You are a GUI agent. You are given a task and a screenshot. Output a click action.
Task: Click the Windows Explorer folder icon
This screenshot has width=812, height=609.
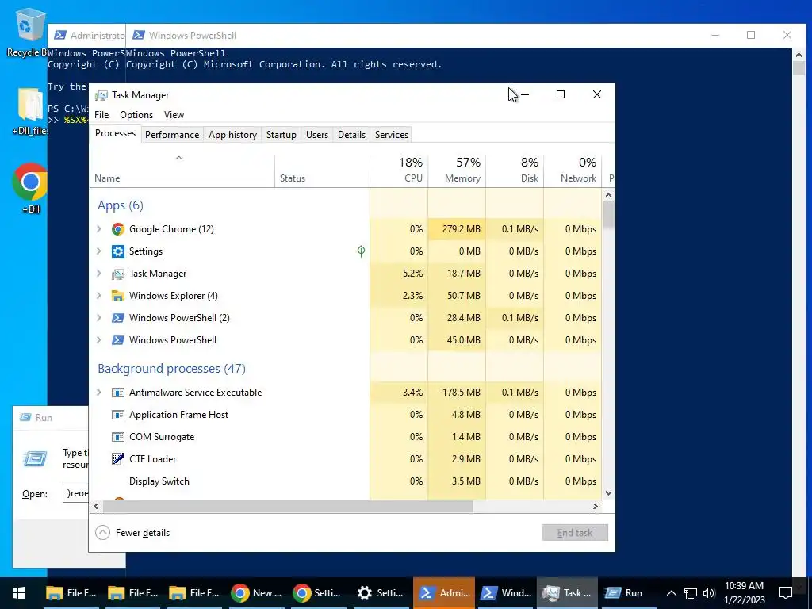[x=118, y=296]
